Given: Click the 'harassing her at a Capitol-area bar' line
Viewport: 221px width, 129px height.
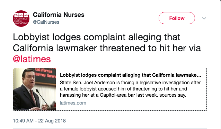Looking at the screenshot, I should (x=123, y=95).
